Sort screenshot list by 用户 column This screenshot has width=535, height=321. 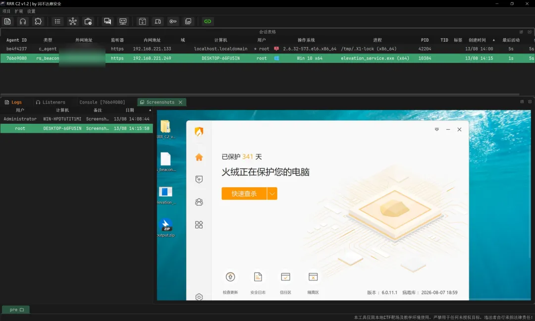coord(20,110)
